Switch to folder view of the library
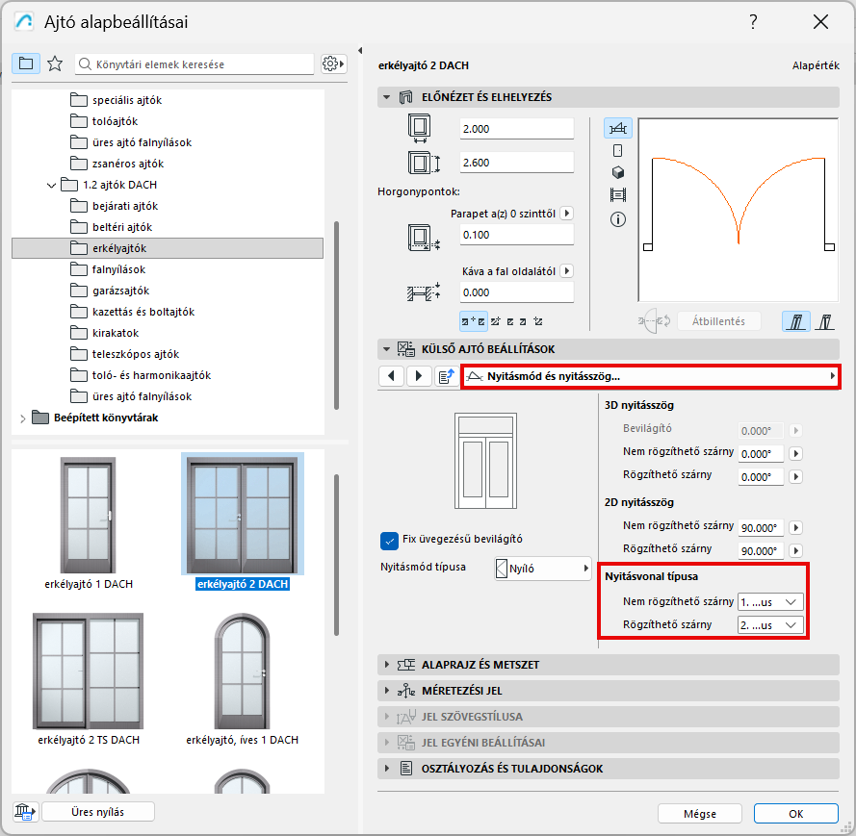 (x=26, y=63)
